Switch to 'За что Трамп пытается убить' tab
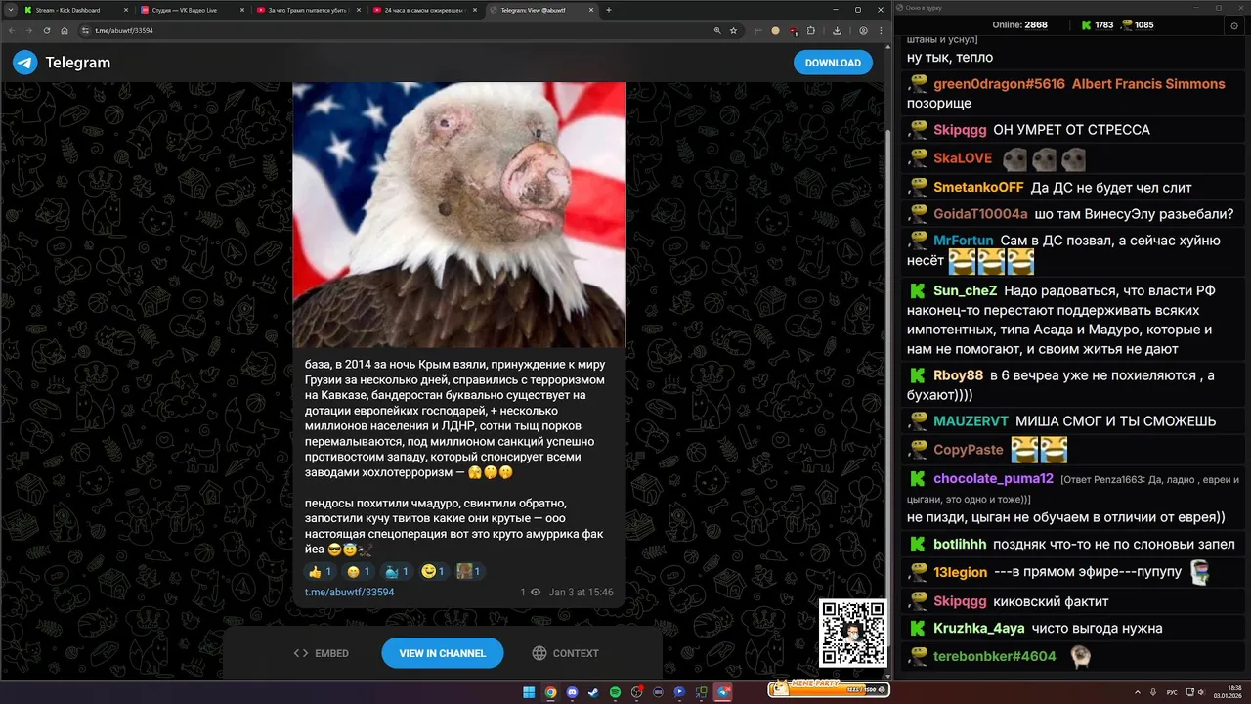 coord(307,10)
